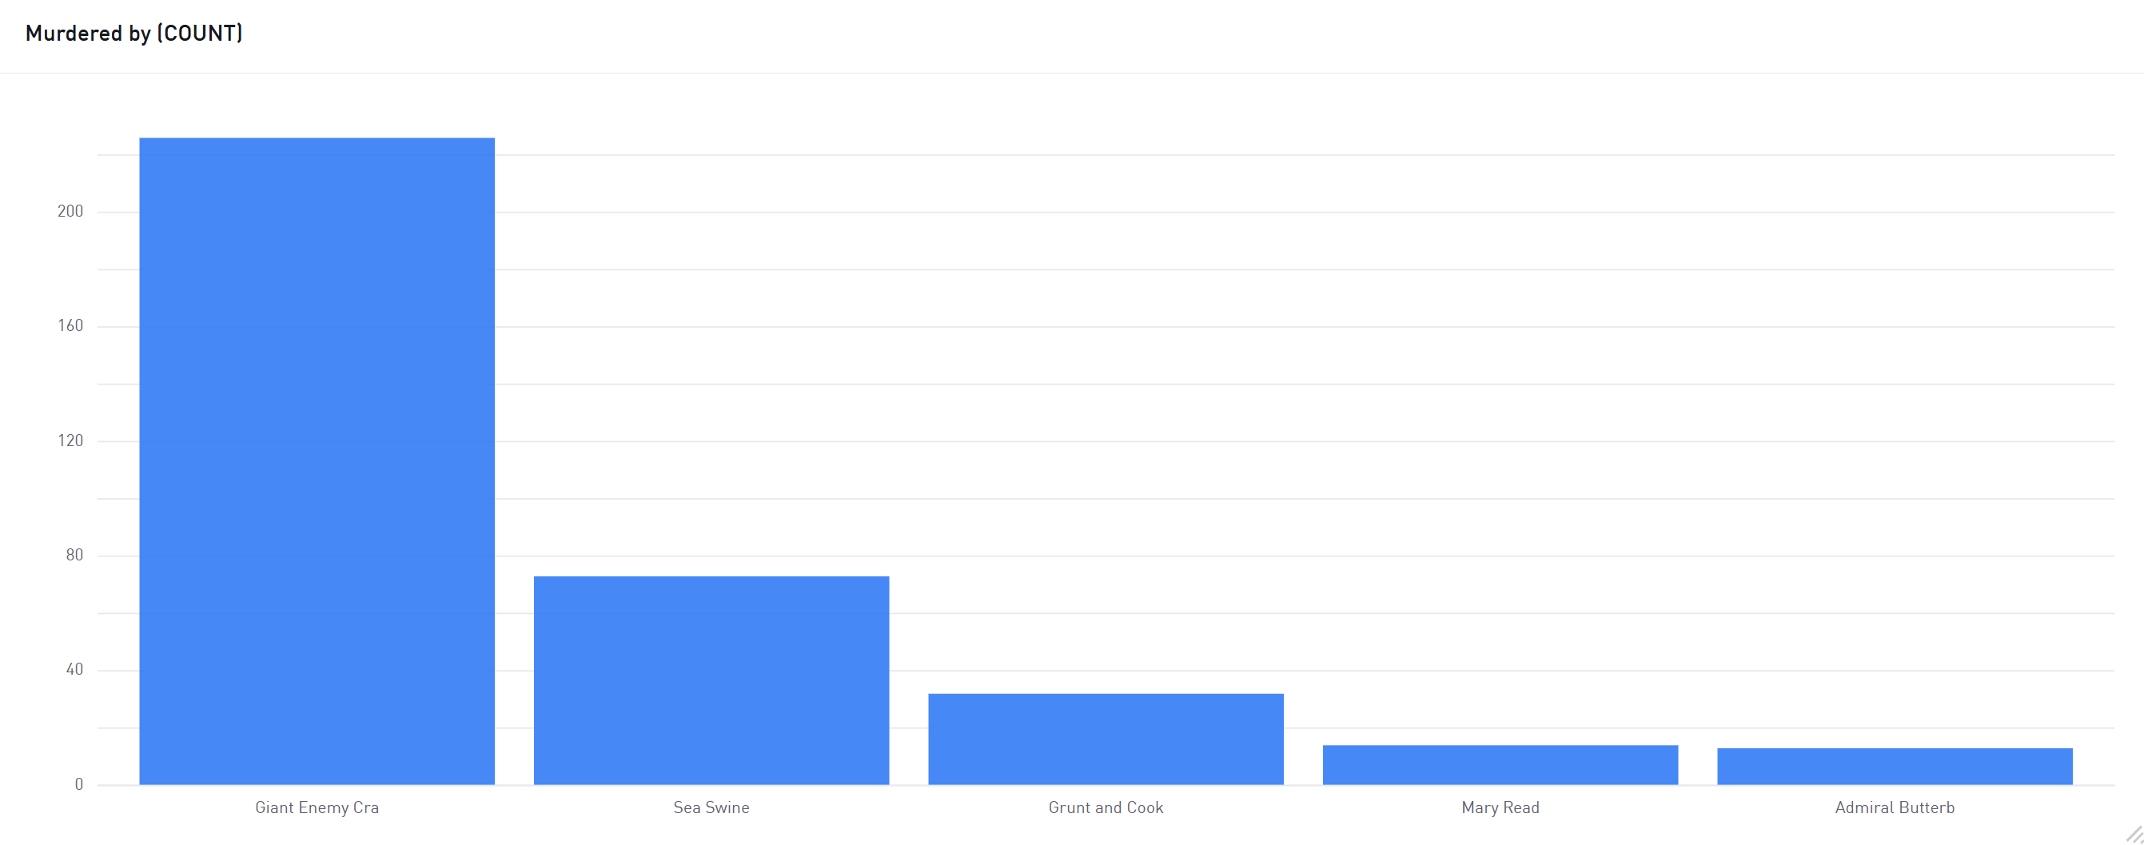Click the 200 y-axis tick label

(70, 212)
